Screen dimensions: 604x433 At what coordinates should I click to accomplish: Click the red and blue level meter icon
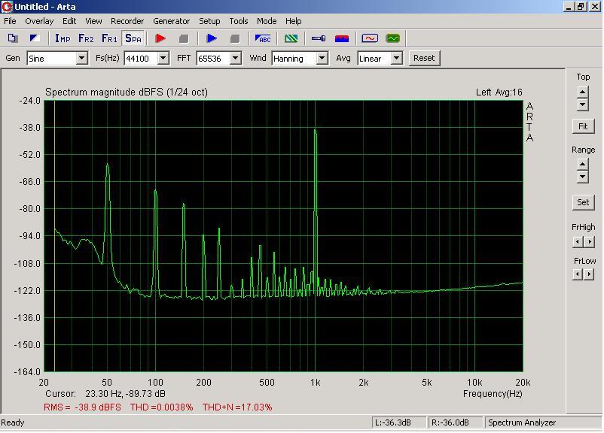pyautogui.click(x=342, y=38)
